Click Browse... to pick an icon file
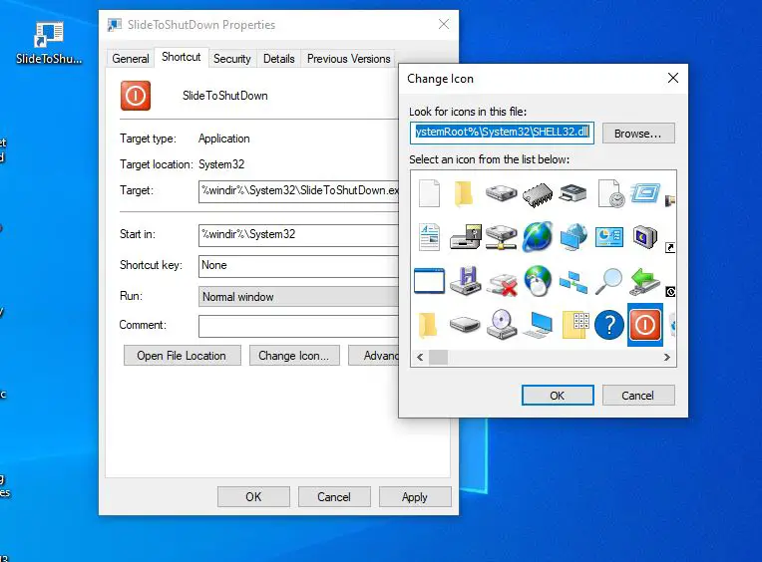Screen dimensions: 762x562 click(x=638, y=133)
